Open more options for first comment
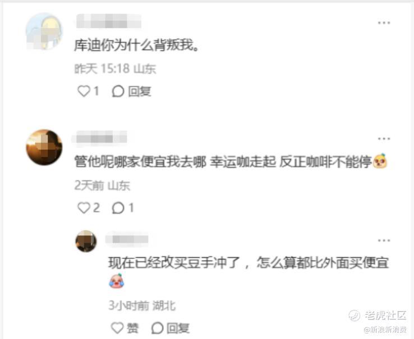This screenshot has width=414, height=339. (x=384, y=23)
